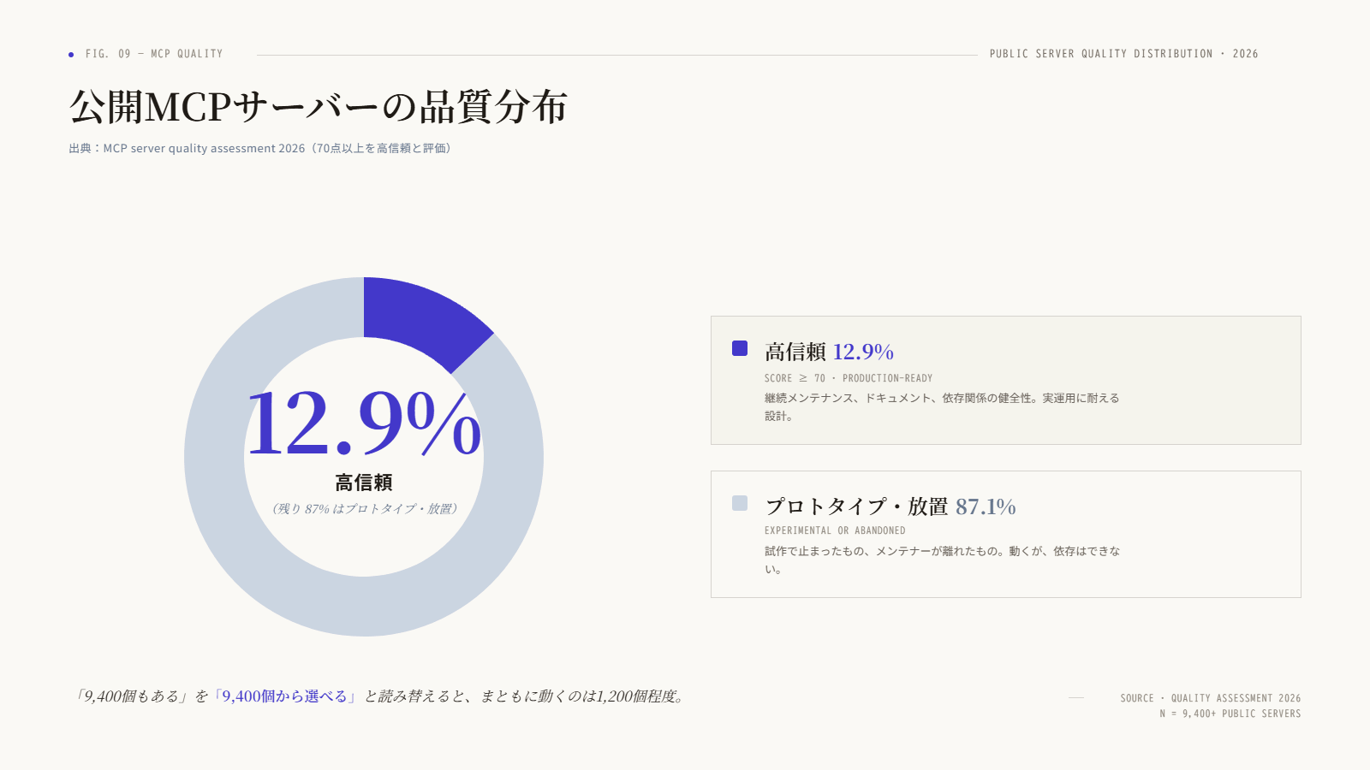The height and width of the screenshot is (770, 1370).
Task: Click the blue dot before FIG. 09
Action: tap(71, 55)
